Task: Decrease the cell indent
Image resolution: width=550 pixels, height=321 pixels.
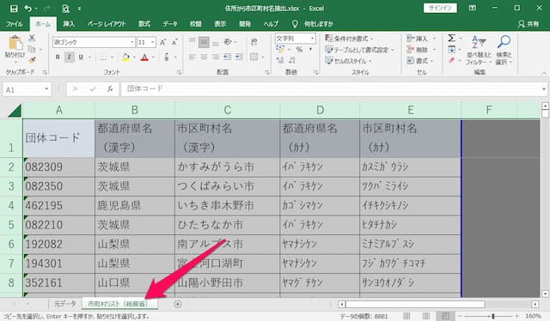Action: click(x=227, y=57)
